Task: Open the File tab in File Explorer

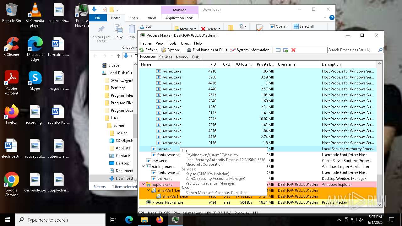Action: pos(98,18)
